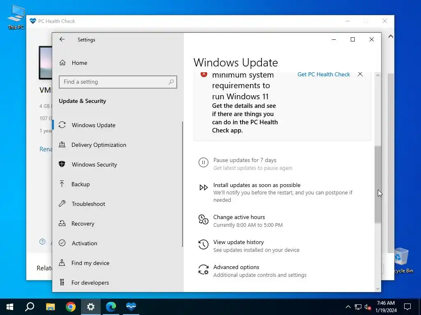Open the network tray icon
The image size is (421, 315).
click(358, 307)
